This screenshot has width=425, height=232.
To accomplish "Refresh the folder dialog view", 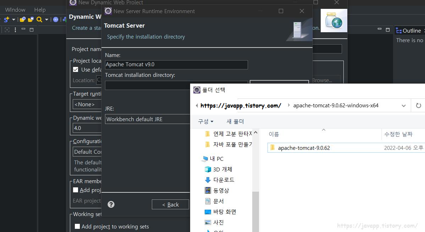I will point(418,106).
